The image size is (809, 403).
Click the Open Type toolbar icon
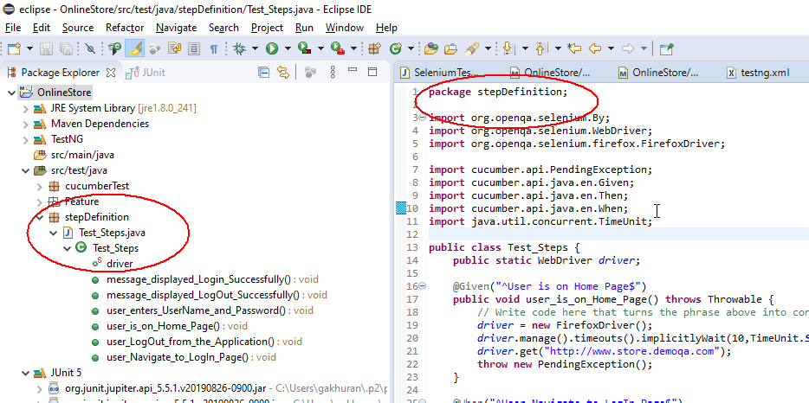point(428,49)
